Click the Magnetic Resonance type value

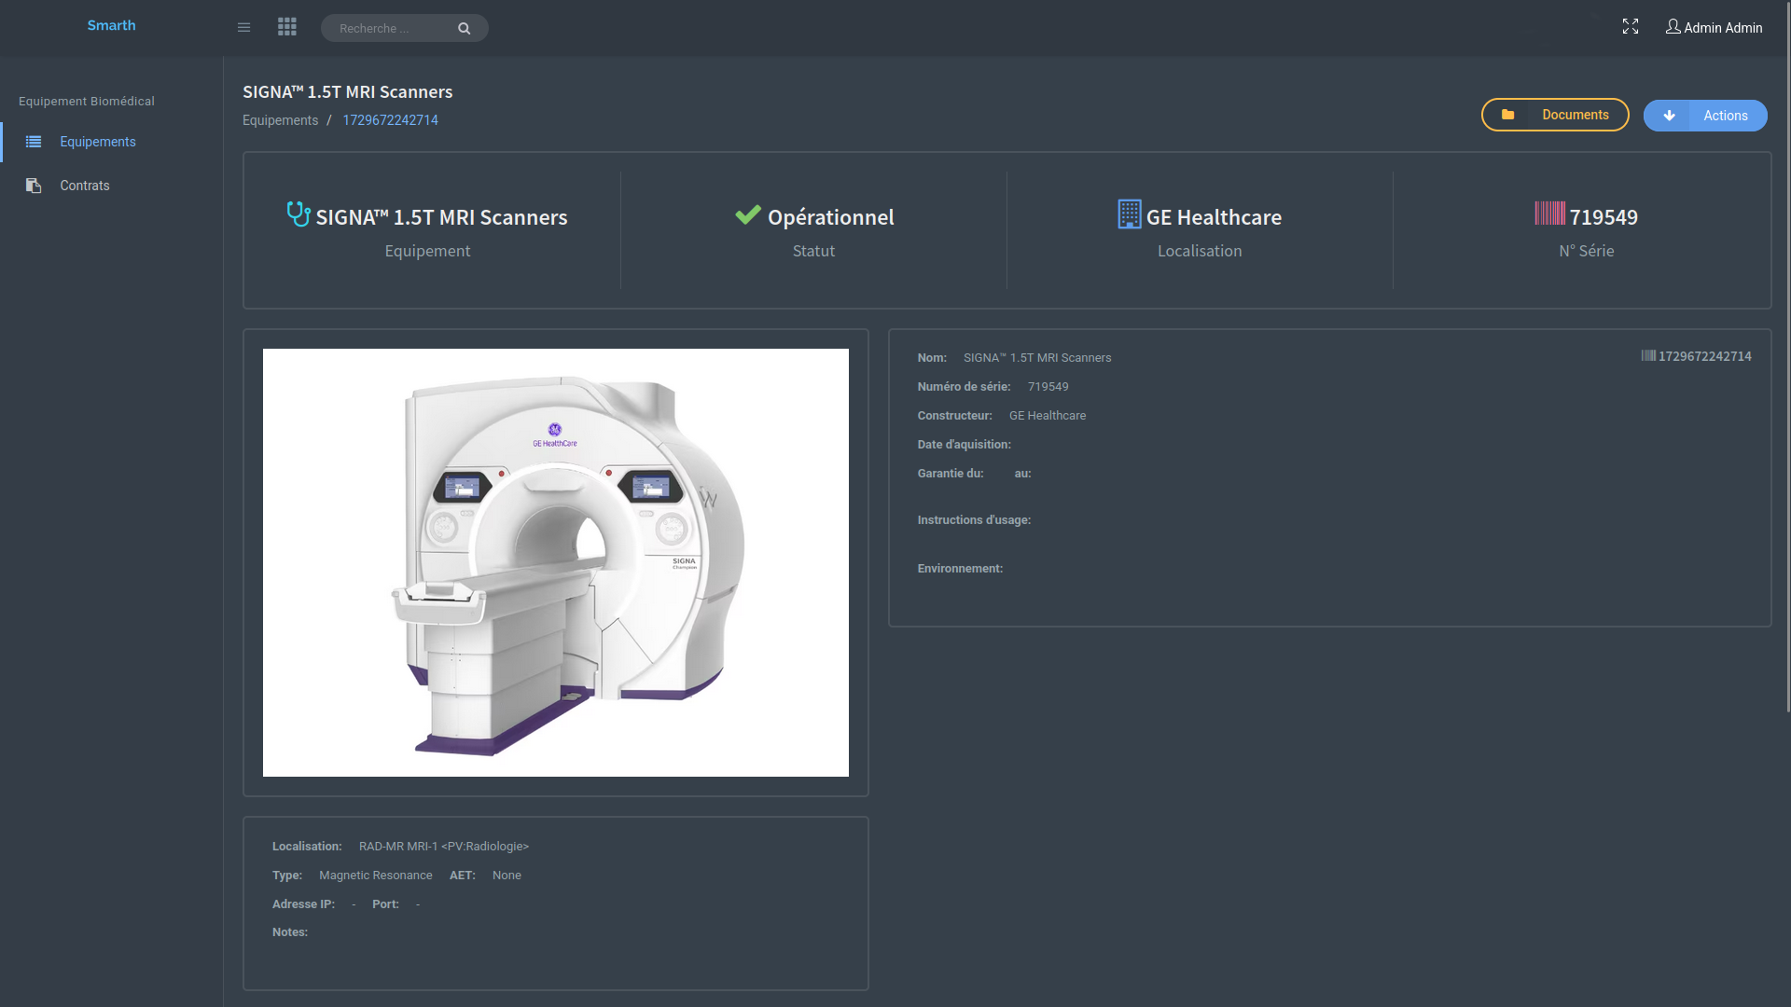pos(376,876)
